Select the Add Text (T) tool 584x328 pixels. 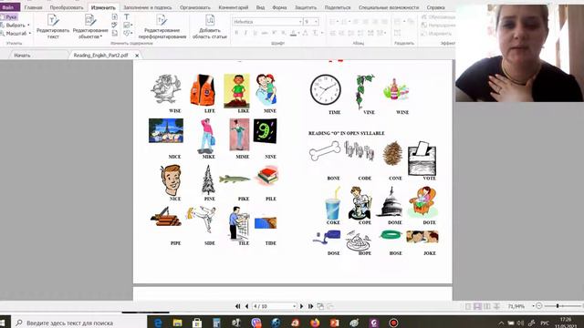click(127, 16)
